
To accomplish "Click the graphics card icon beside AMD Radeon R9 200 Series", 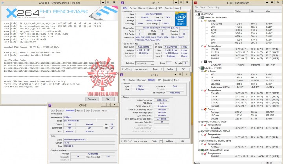I will (x=202, y=150).
